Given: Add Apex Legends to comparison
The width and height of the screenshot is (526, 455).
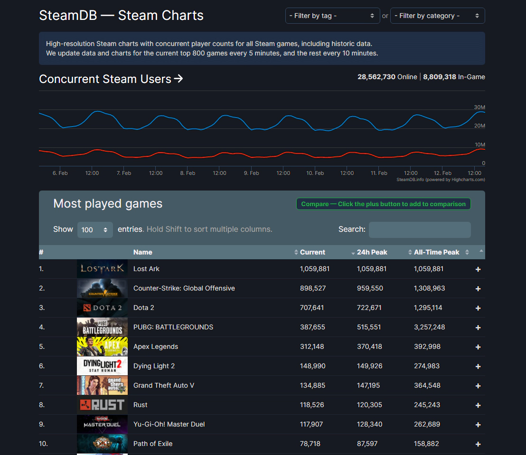Looking at the screenshot, I should [x=478, y=347].
